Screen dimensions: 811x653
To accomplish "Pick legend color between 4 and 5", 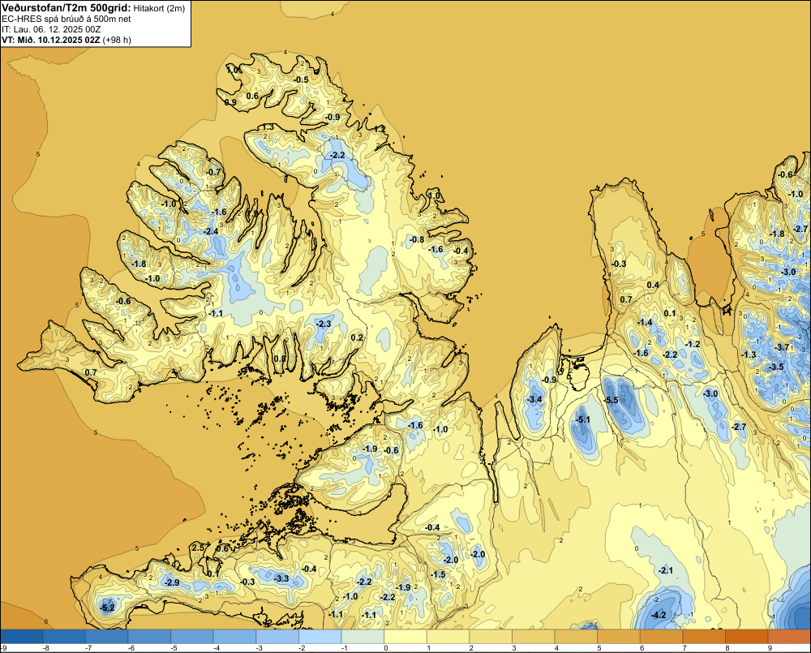I will 576,636.
